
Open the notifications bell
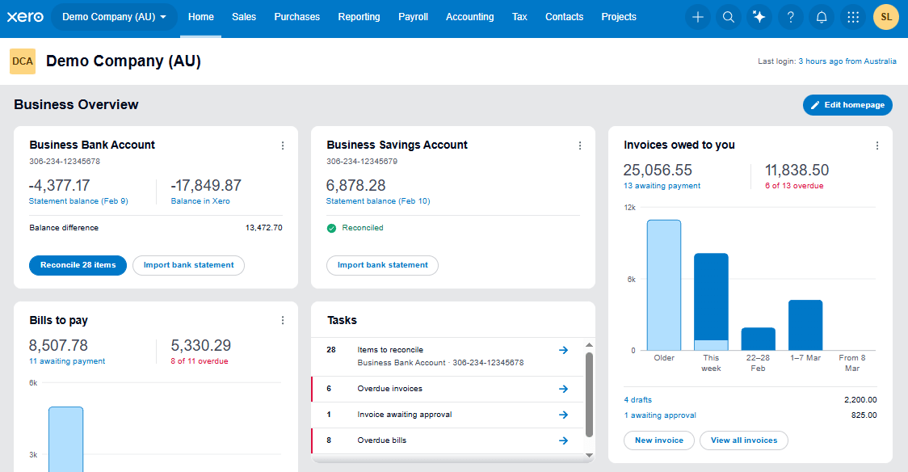click(x=822, y=17)
